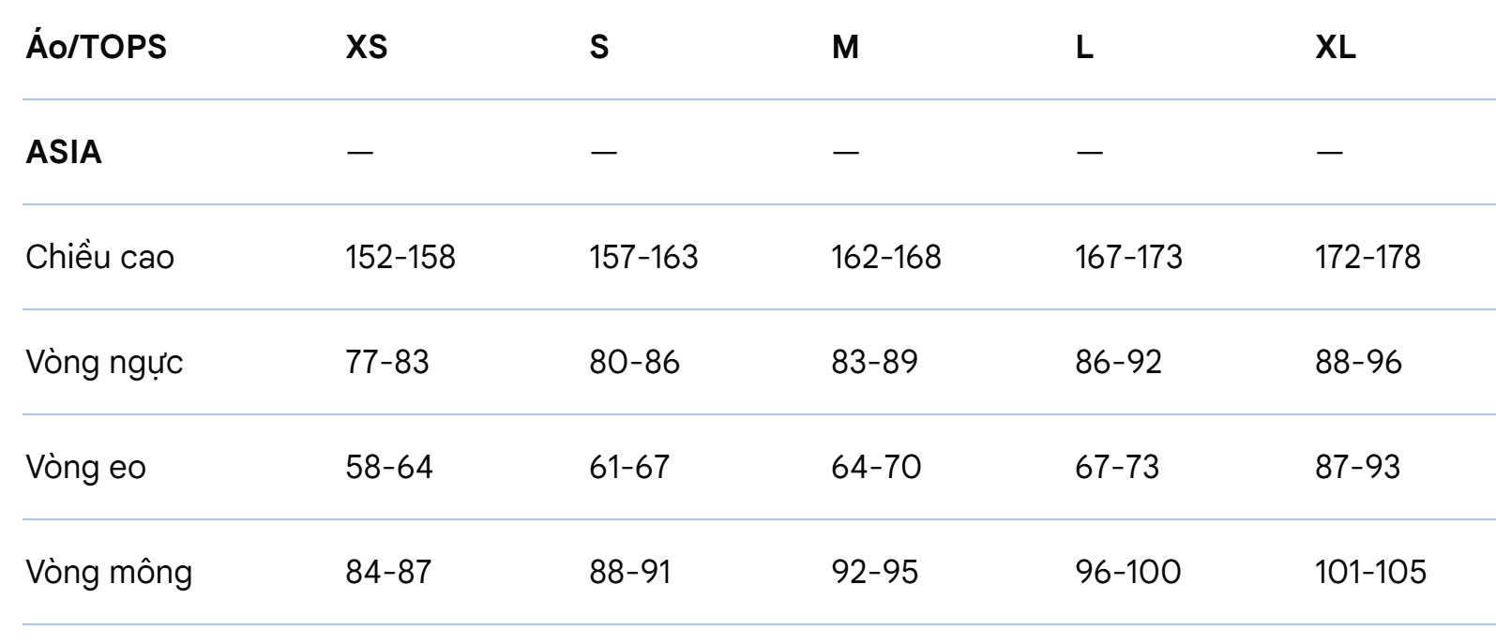This screenshot has width=1496, height=644.
Task: Click the Chiều cao row label
Action: pos(100,257)
